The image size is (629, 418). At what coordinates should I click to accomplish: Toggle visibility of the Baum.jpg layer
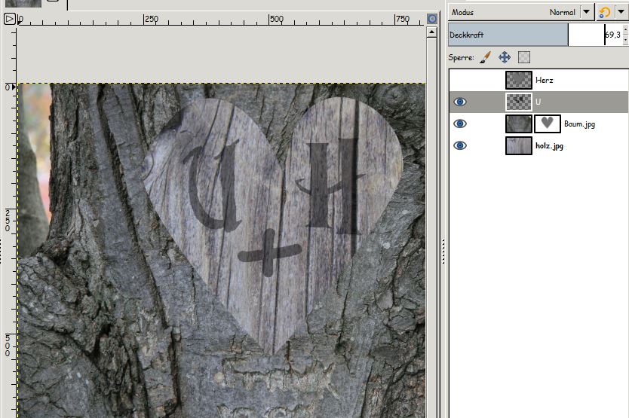(x=460, y=124)
